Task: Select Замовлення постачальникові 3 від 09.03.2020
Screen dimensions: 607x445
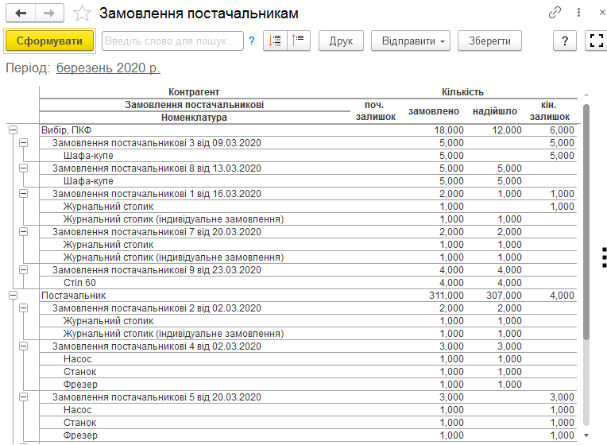Action: [x=157, y=143]
